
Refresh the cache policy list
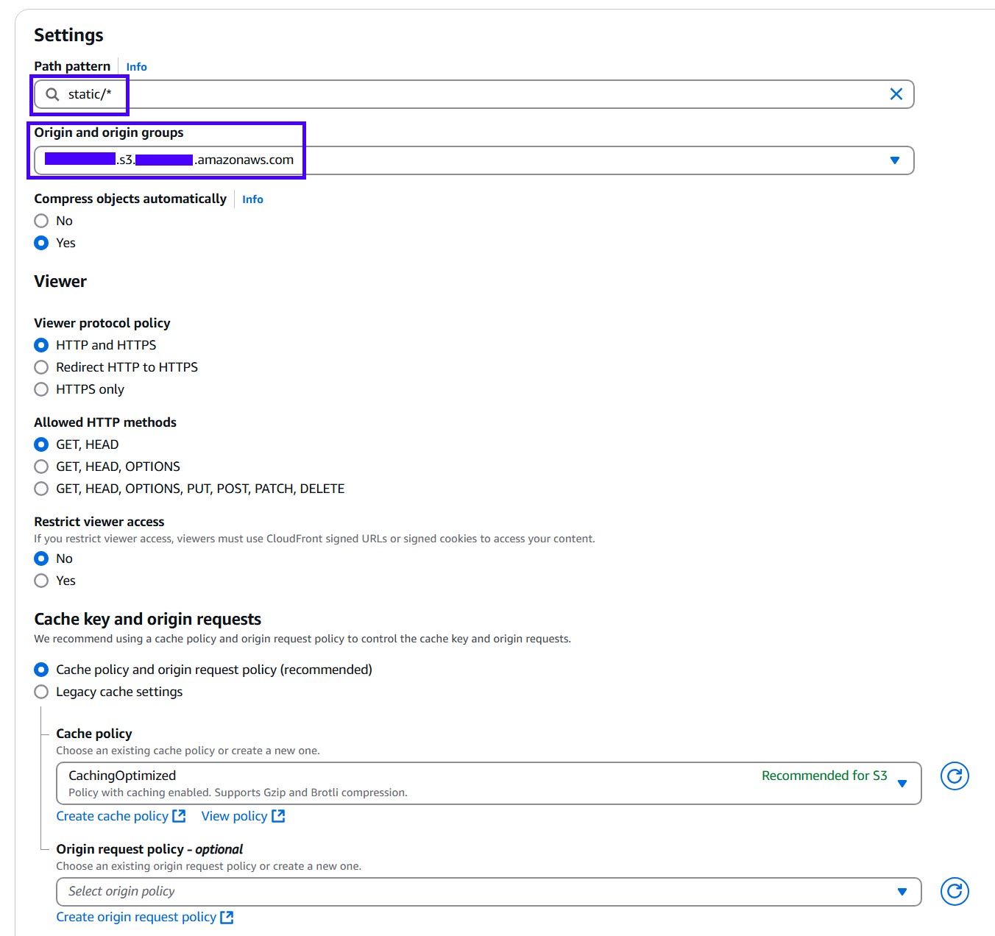[954, 776]
